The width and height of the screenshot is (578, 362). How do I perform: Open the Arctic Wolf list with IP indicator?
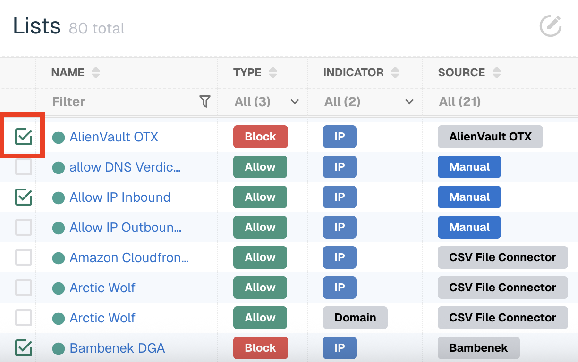102,288
